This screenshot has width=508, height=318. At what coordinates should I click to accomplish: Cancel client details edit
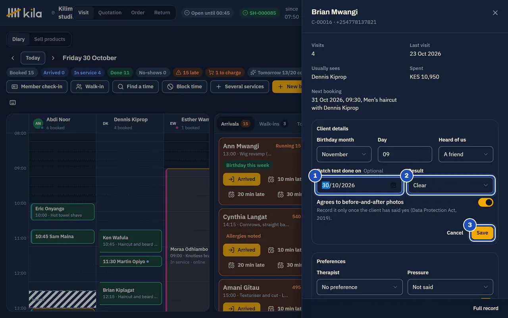pyautogui.click(x=455, y=233)
